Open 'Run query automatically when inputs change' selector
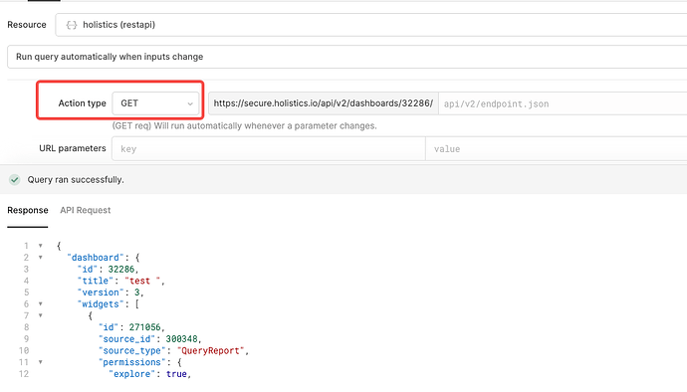The height and width of the screenshot is (392, 687). 347,57
